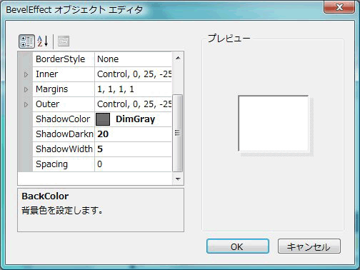The width and height of the screenshot is (360, 270).
Task: Click the キャンセル button
Action: tap(309, 246)
